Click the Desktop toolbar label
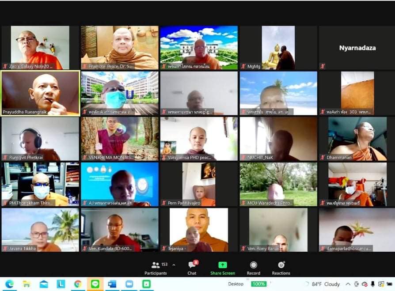 point(236,284)
